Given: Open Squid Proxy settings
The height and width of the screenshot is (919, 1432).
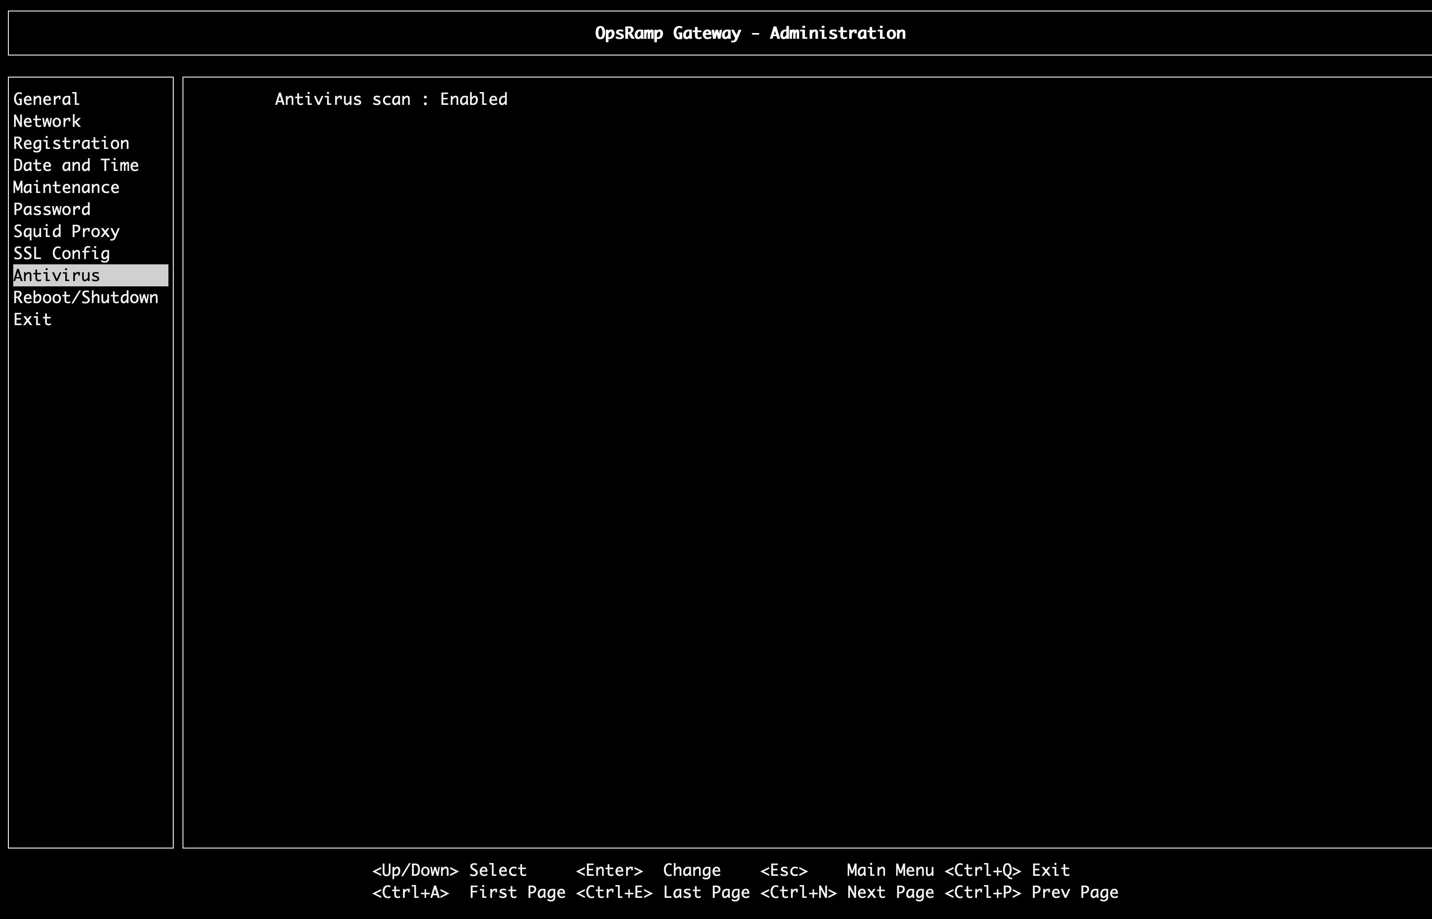Looking at the screenshot, I should click(66, 232).
